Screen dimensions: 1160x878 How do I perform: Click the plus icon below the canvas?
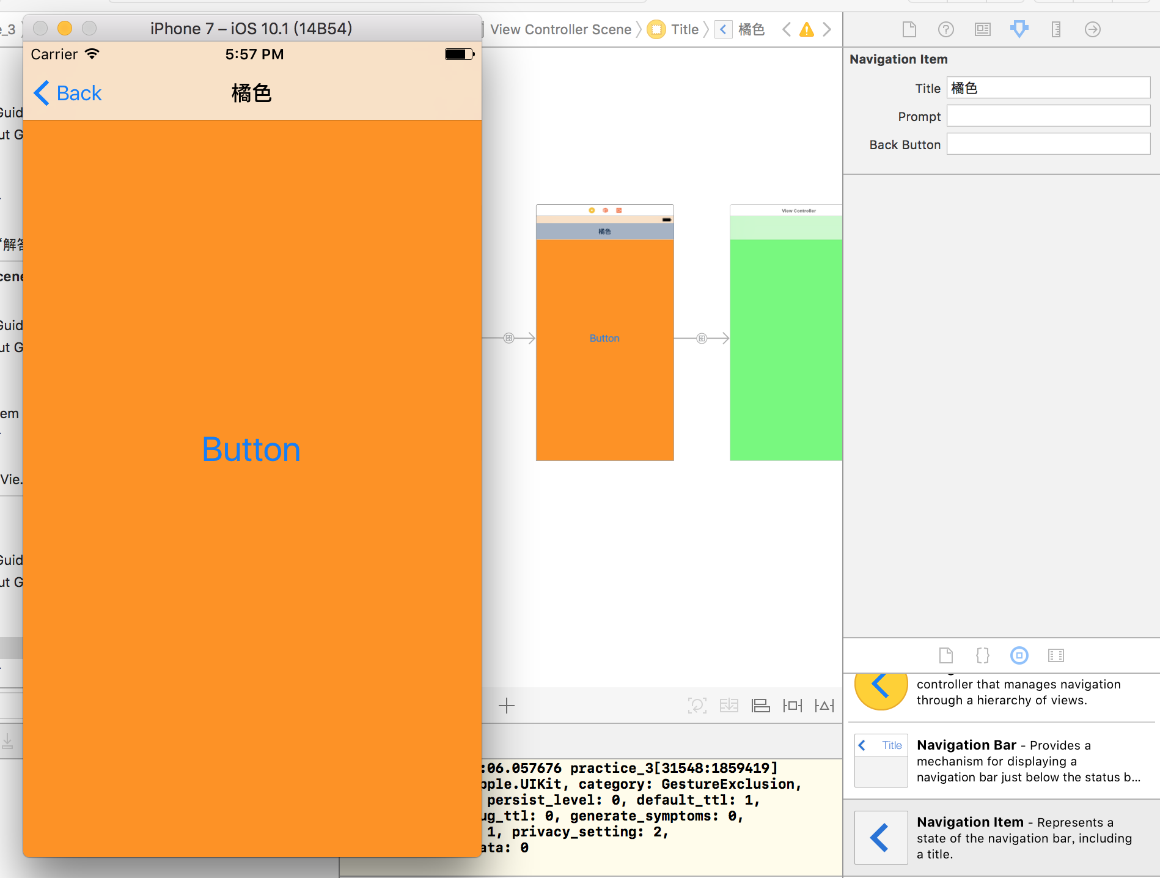point(507,706)
